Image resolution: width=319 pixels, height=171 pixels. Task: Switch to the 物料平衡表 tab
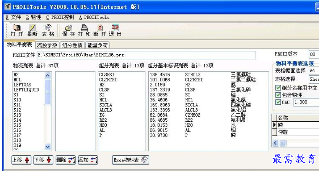pyautogui.click(x=20, y=45)
